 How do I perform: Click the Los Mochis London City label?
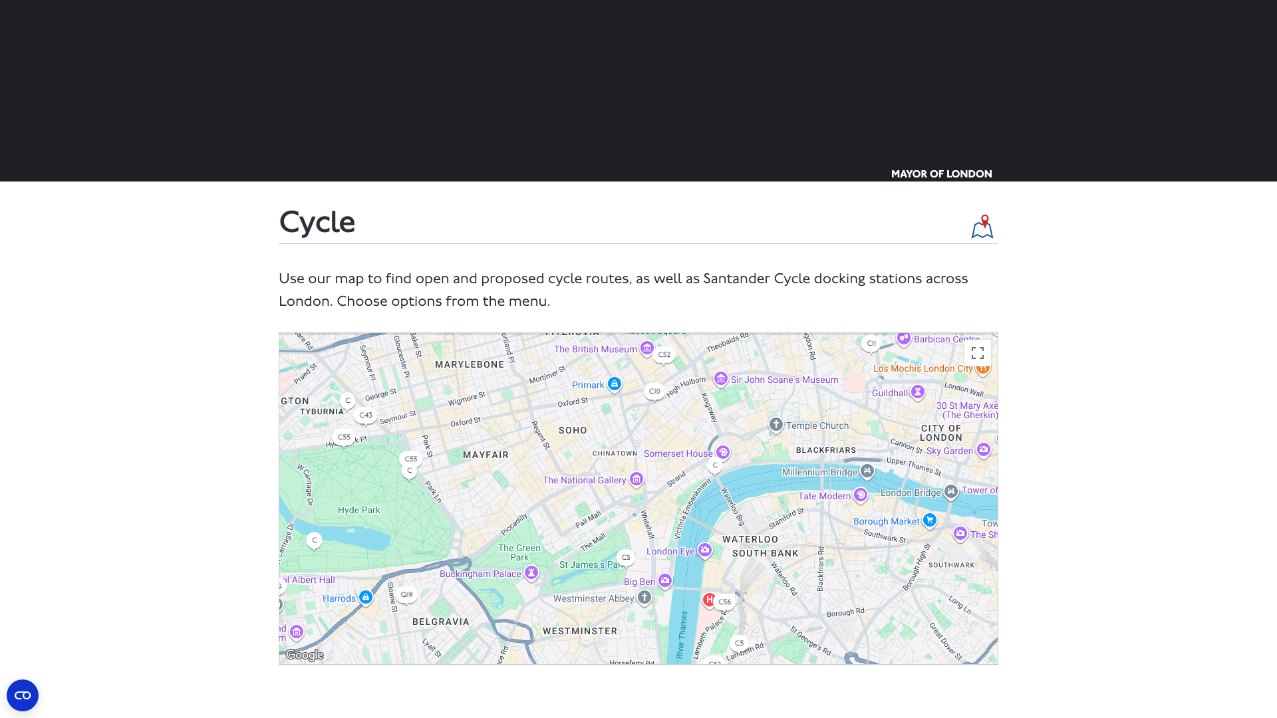pos(923,368)
